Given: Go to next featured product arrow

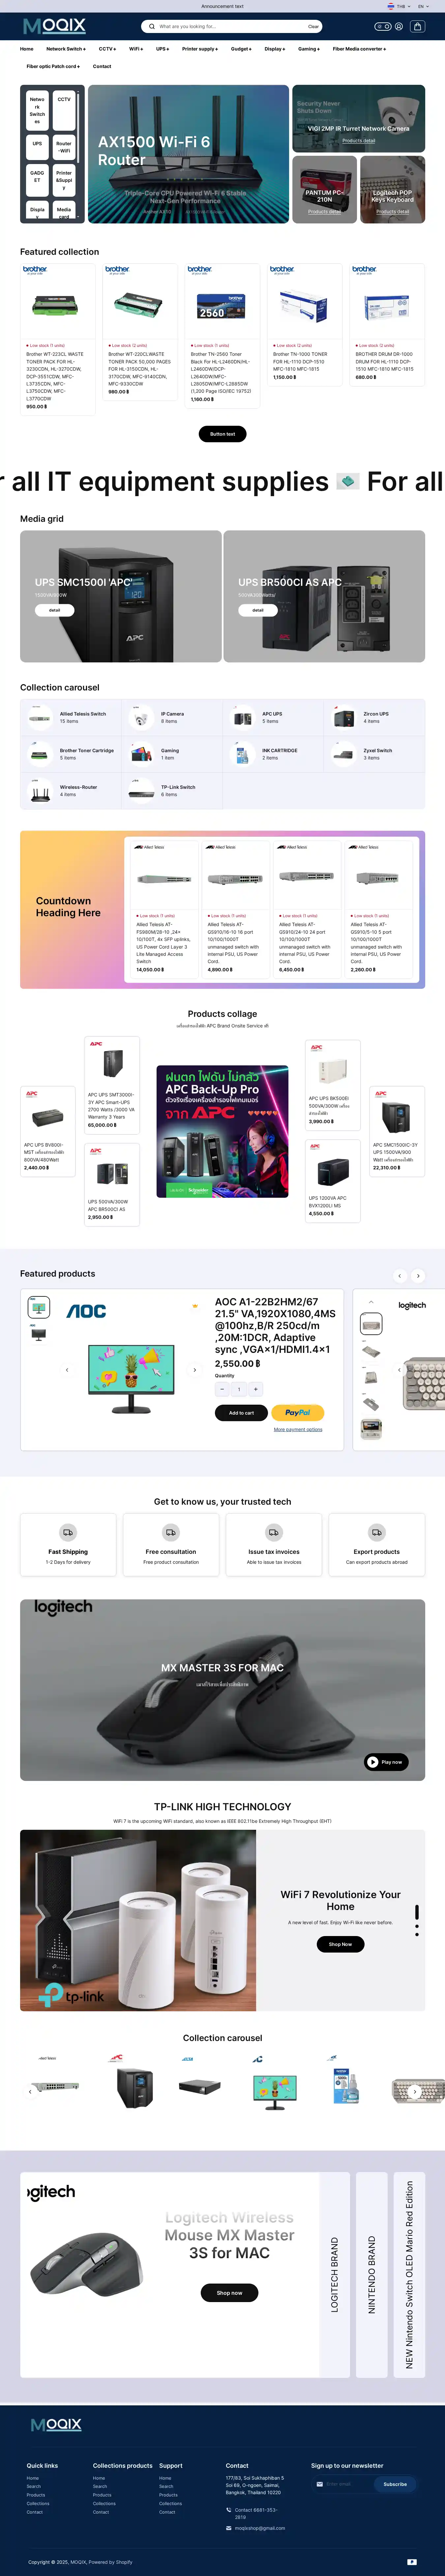Looking at the screenshot, I should tap(418, 1276).
